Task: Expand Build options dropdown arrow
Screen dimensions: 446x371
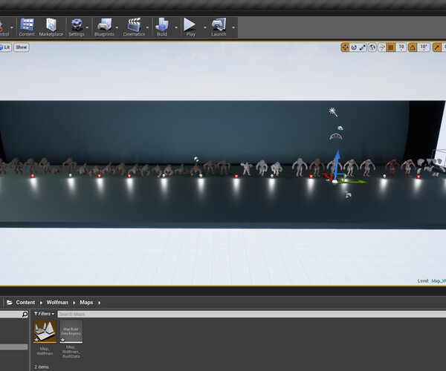Action: tap(176, 27)
